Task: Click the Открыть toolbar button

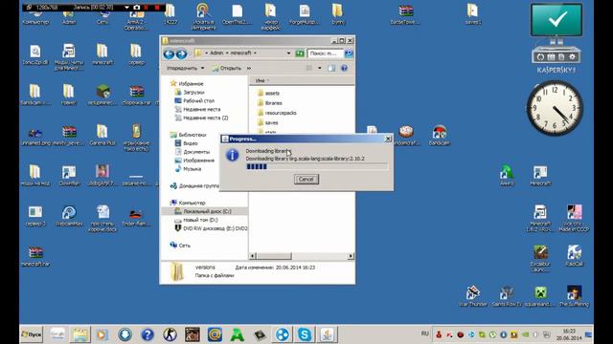Action: [227, 68]
